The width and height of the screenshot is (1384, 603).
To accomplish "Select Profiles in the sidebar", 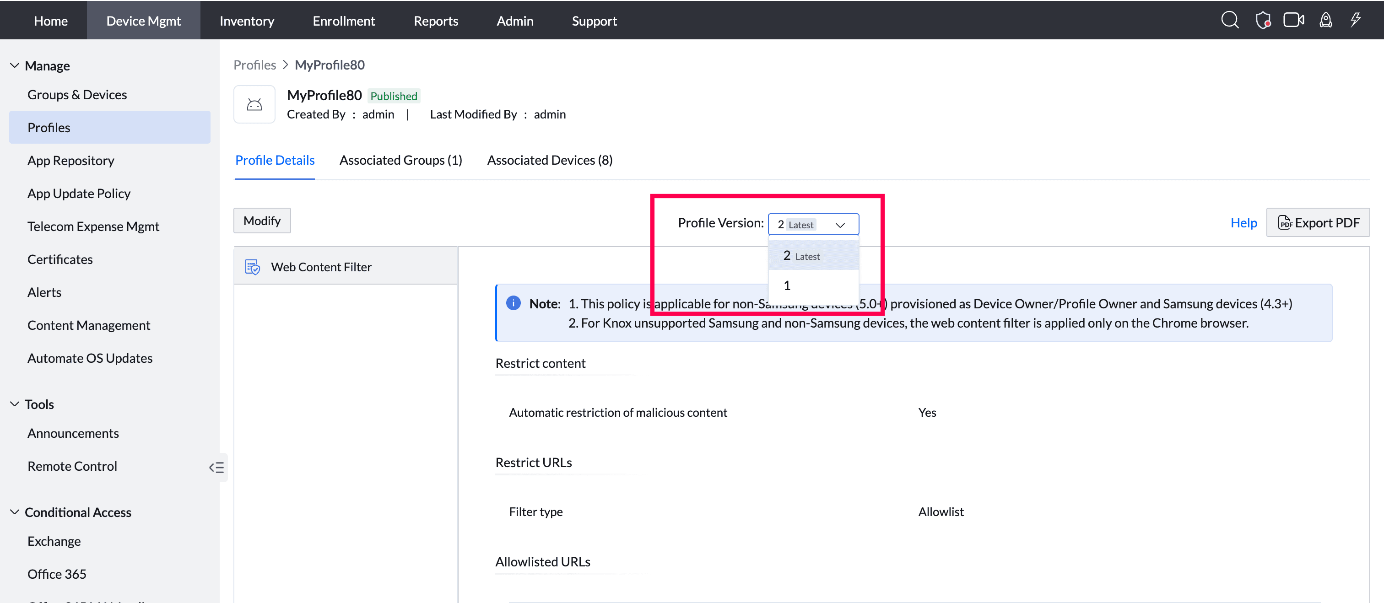I will pos(109,127).
